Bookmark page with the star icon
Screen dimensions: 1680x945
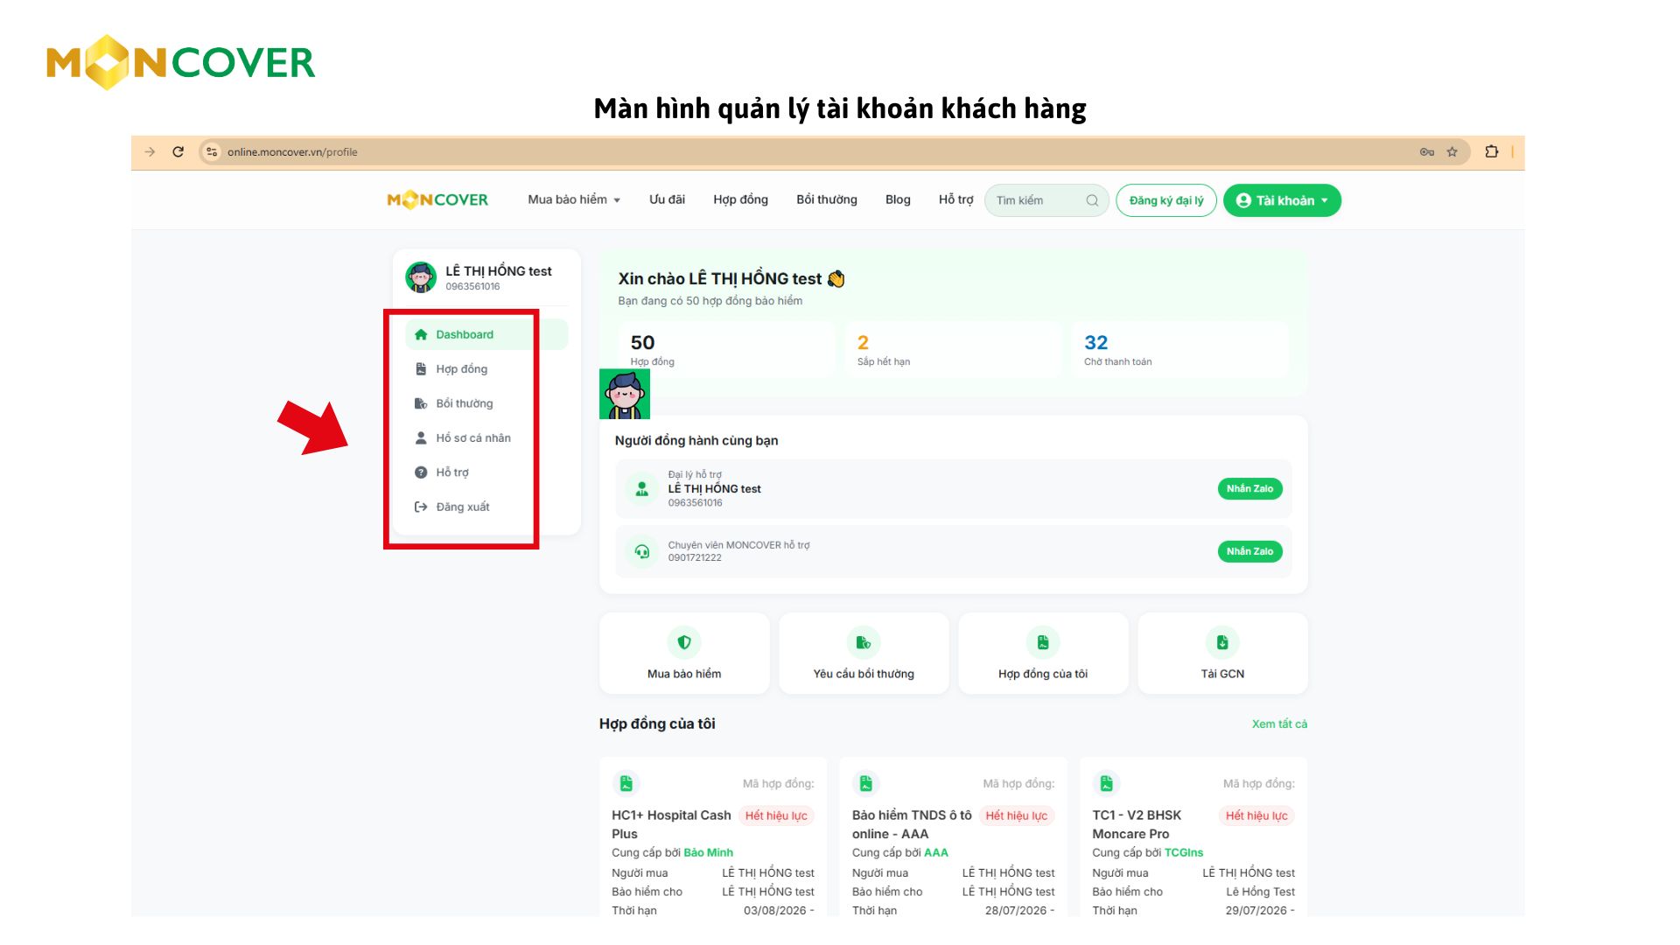point(1452,151)
